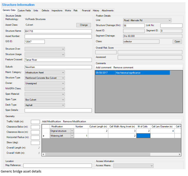The width and height of the screenshot is (188, 176).
Task: Click the right arrow of the grid scrollbar
Action: tap(179, 154)
